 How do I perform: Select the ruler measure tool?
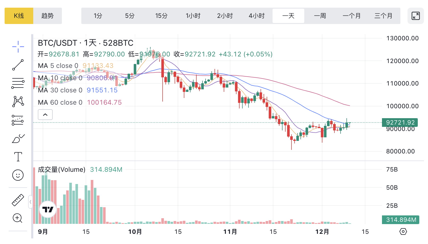tap(18, 200)
